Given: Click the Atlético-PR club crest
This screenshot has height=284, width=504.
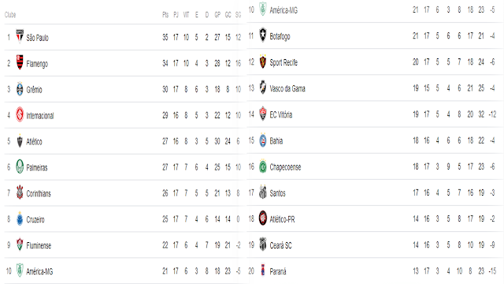Looking at the screenshot, I should 262,219.
